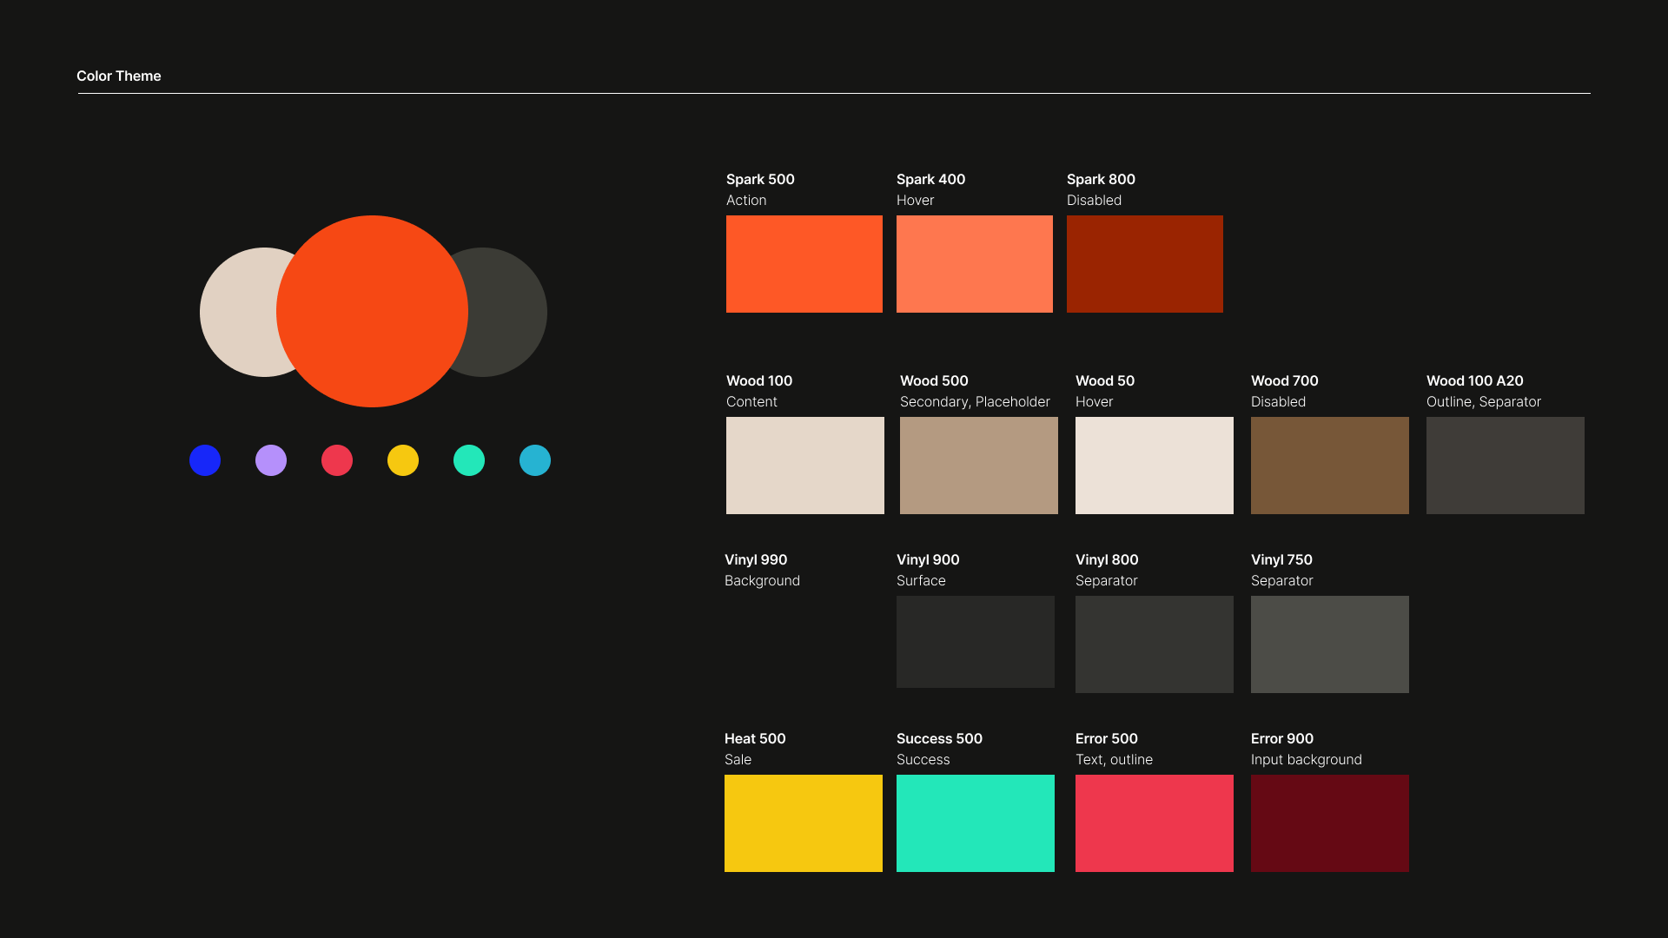
Task: Select the Spark 400 Hover swatch
Action: (974, 264)
